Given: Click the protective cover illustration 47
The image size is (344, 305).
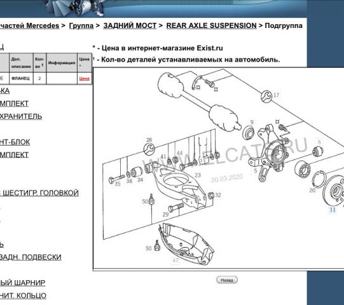Looking at the screenshot, I should click(x=186, y=245).
